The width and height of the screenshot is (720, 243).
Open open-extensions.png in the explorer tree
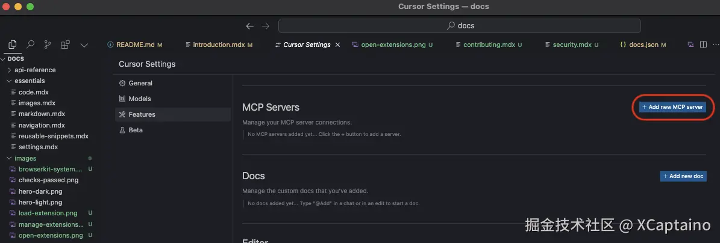click(x=51, y=235)
